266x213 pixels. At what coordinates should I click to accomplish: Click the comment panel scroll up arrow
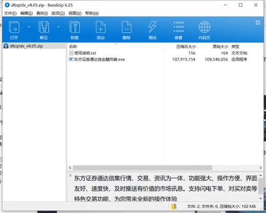coord(261,176)
